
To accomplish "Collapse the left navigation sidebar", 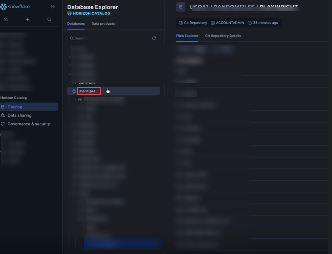I will [53, 7].
